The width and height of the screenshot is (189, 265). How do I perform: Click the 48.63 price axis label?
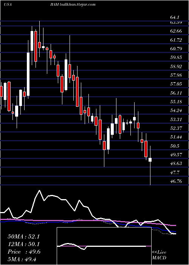pos(176,164)
